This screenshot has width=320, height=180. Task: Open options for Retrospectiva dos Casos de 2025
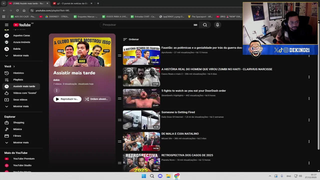(x=309, y=163)
